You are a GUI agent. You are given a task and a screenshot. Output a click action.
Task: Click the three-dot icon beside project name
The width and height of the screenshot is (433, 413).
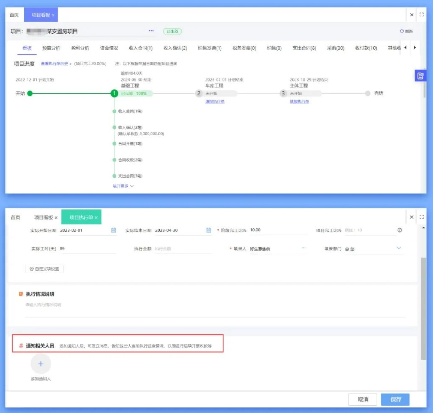151,31
